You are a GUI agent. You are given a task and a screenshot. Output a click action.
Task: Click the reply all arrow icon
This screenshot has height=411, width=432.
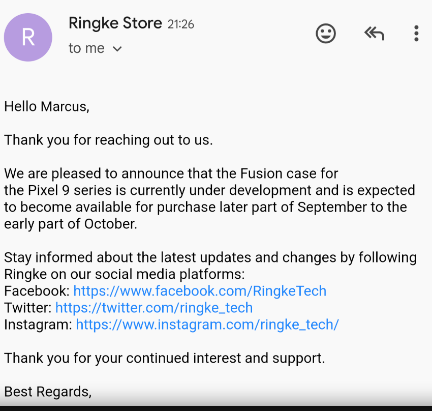pyautogui.click(x=374, y=34)
